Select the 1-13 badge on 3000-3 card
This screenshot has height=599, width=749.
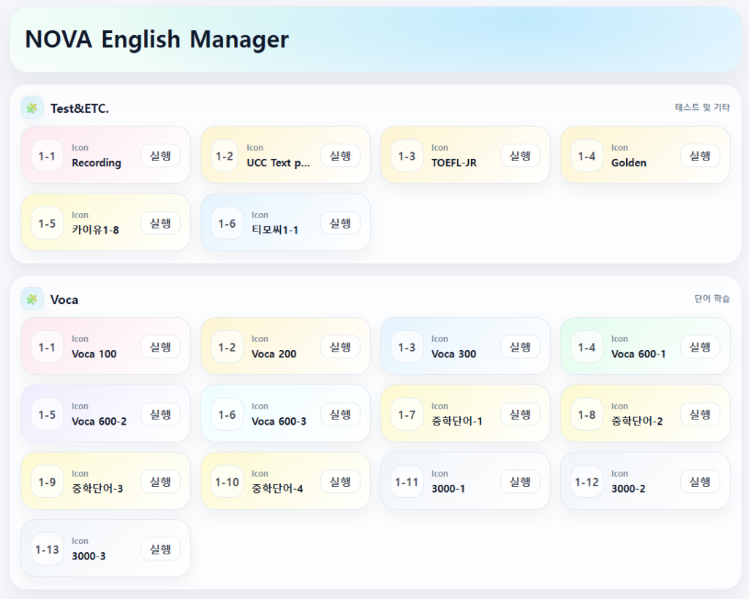point(47,548)
